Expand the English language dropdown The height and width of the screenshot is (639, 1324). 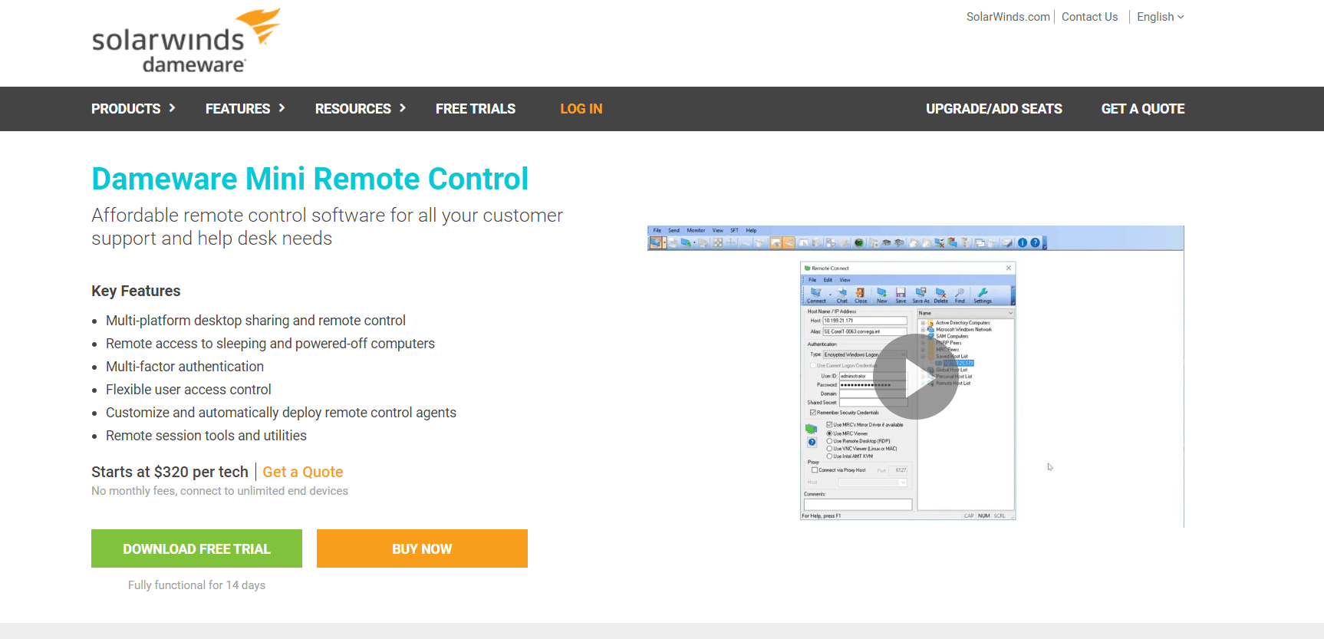(x=1160, y=17)
